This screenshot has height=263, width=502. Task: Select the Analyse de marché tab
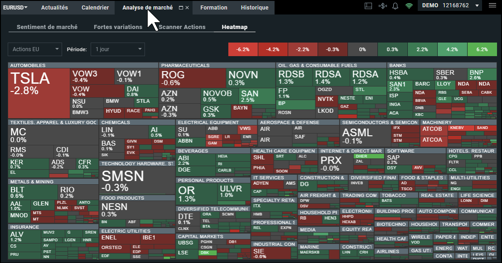tap(147, 7)
